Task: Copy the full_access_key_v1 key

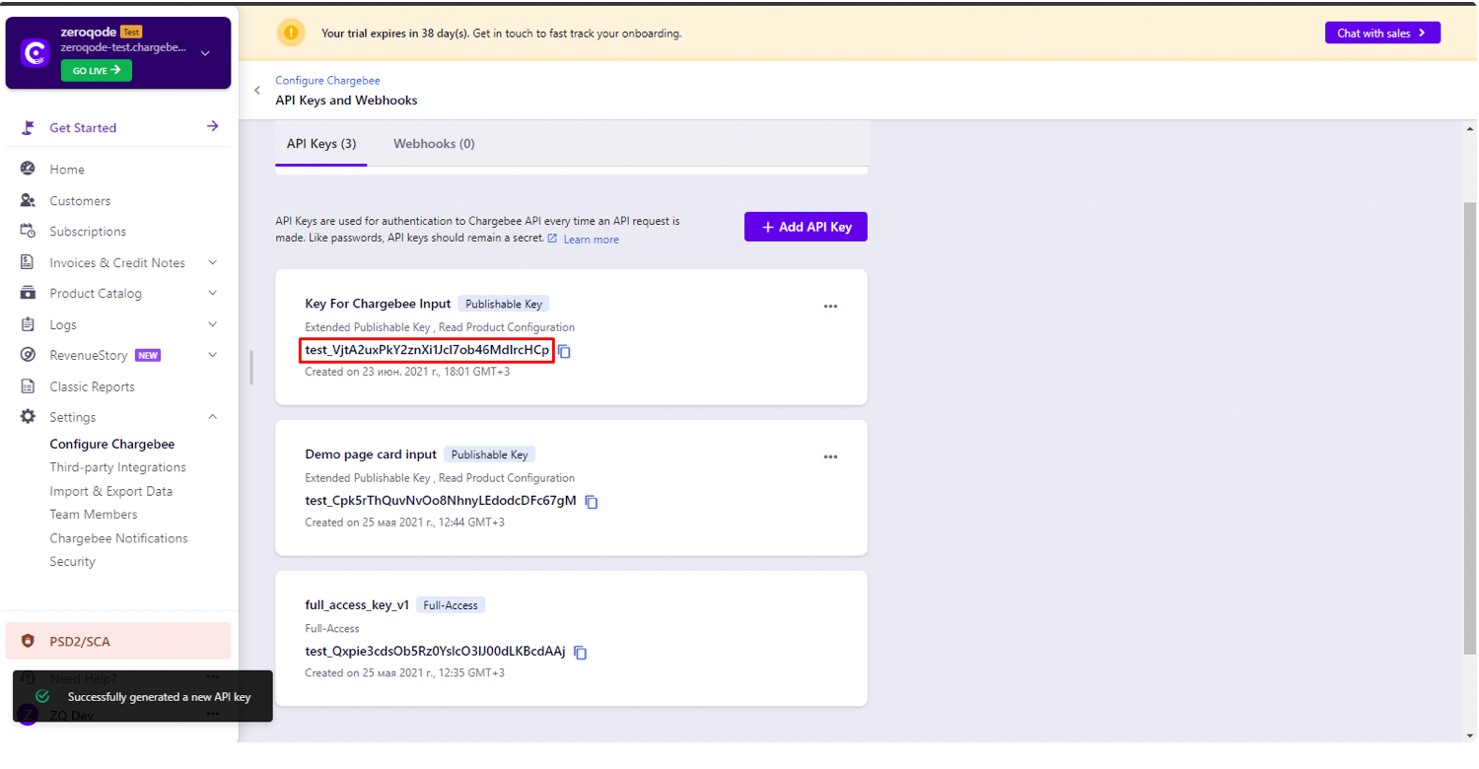Action: tap(581, 653)
